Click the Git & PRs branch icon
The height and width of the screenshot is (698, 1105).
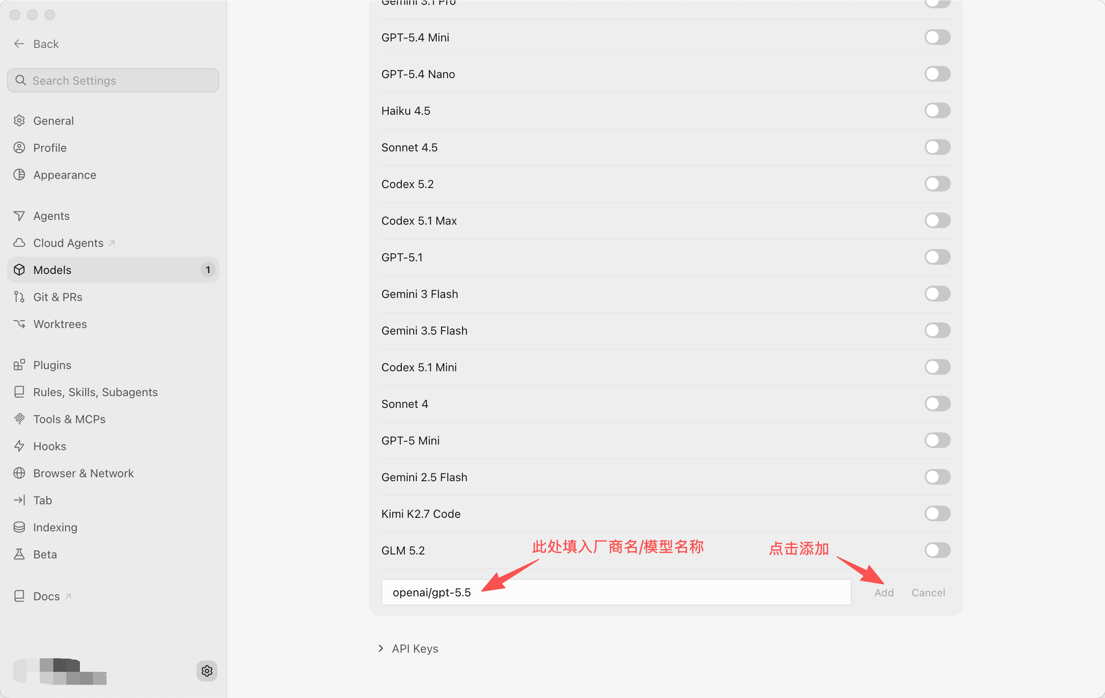(x=19, y=297)
